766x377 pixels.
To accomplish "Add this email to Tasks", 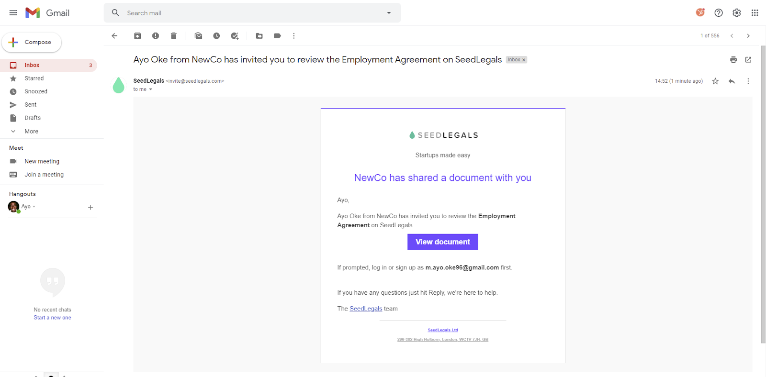I will (235, 36).
